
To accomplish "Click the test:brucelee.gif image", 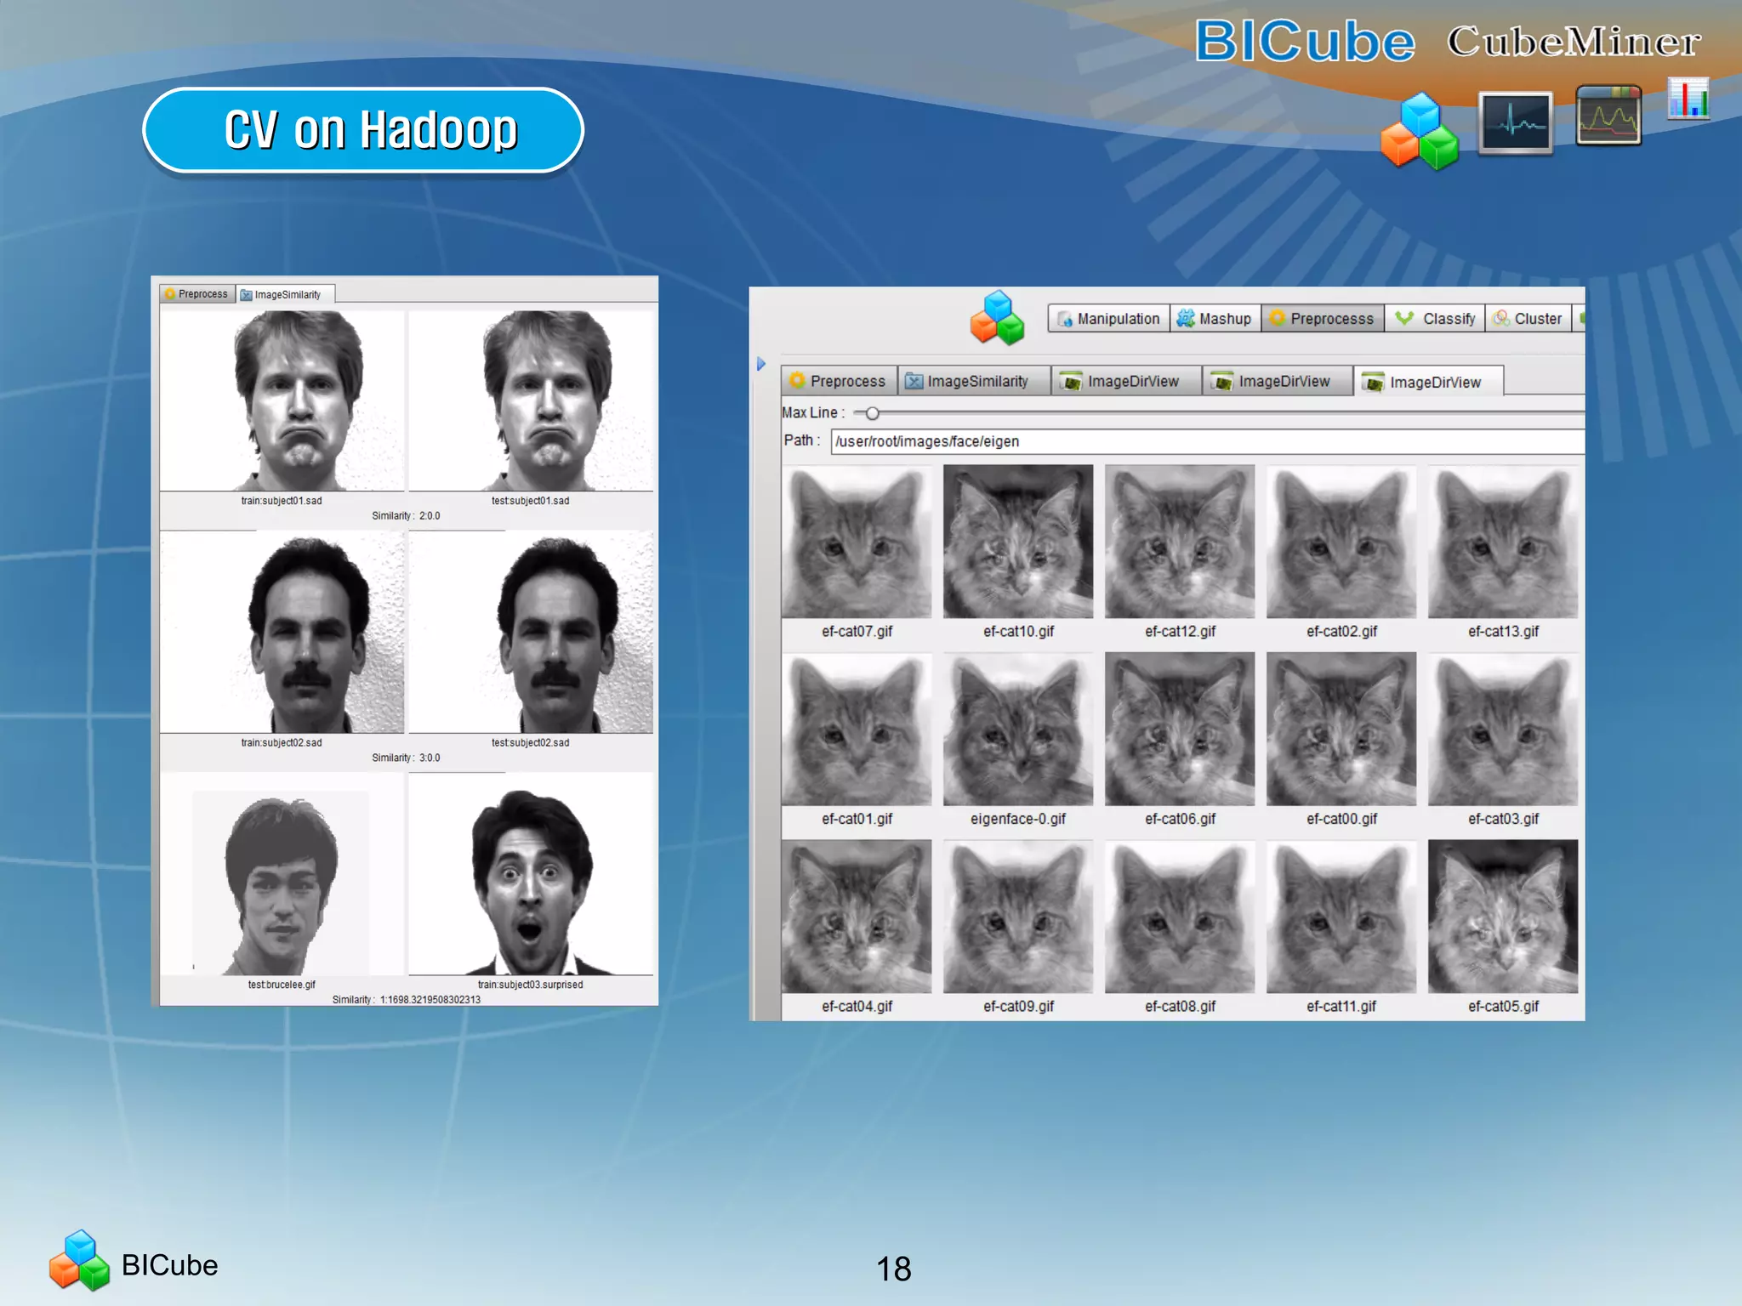I will pyautogui.click(x=282, y=874).
